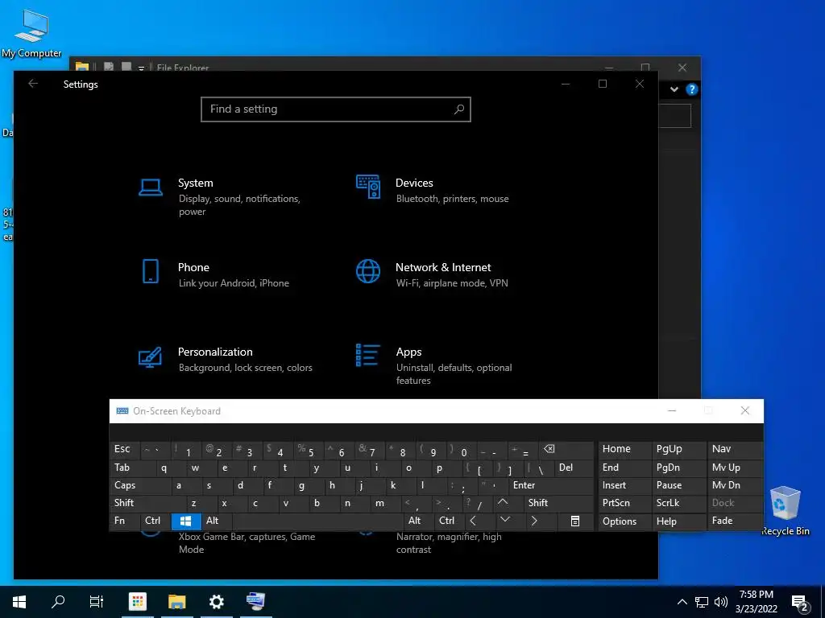Click the PrtScn key
This screenshot has width=825, height=618.
[624, 503]
